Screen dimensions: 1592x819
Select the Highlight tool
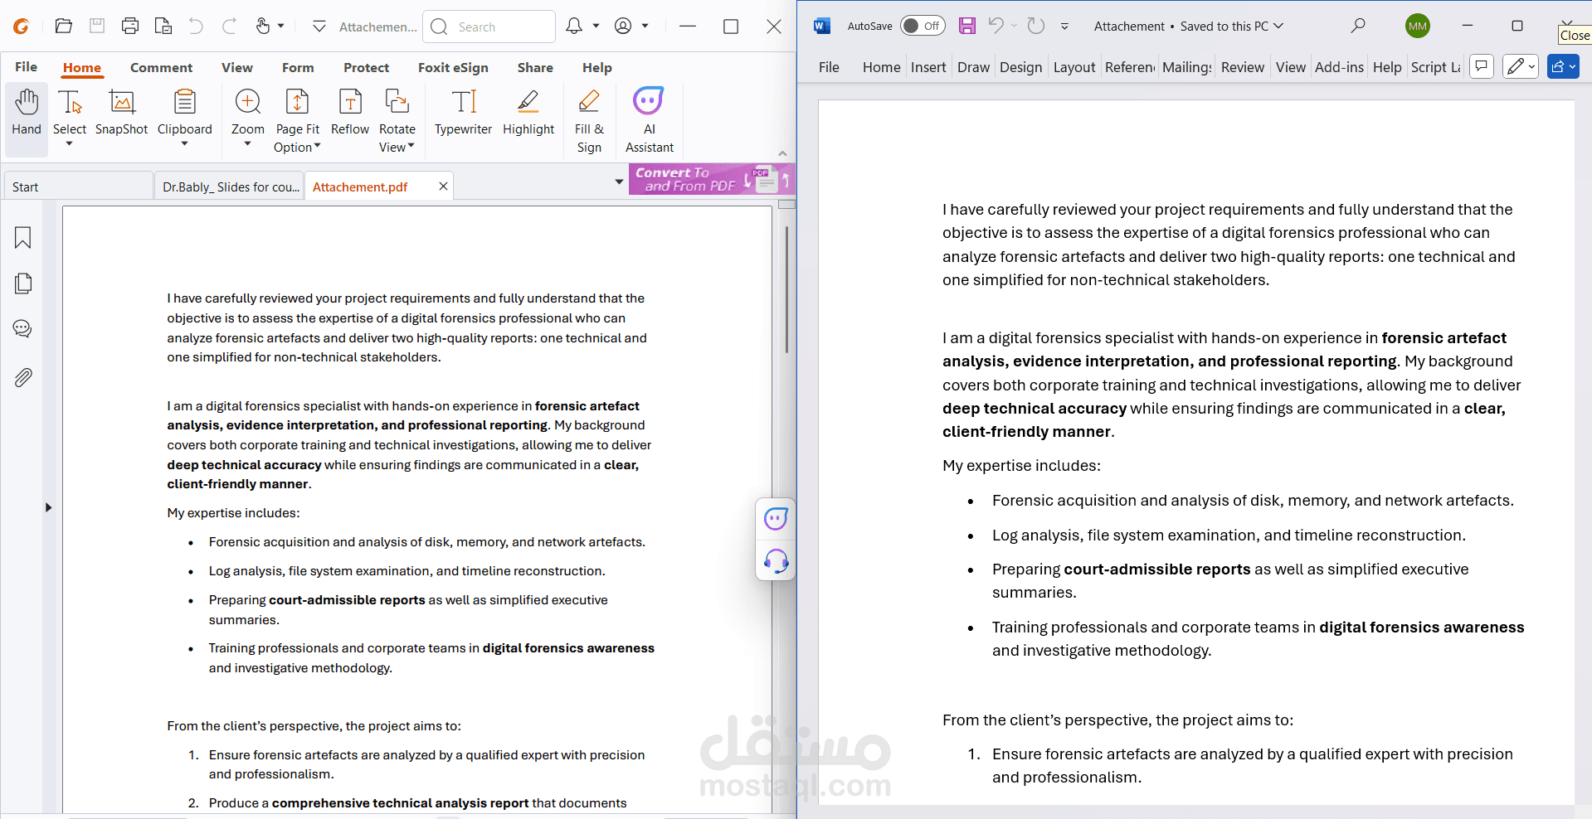528,112
